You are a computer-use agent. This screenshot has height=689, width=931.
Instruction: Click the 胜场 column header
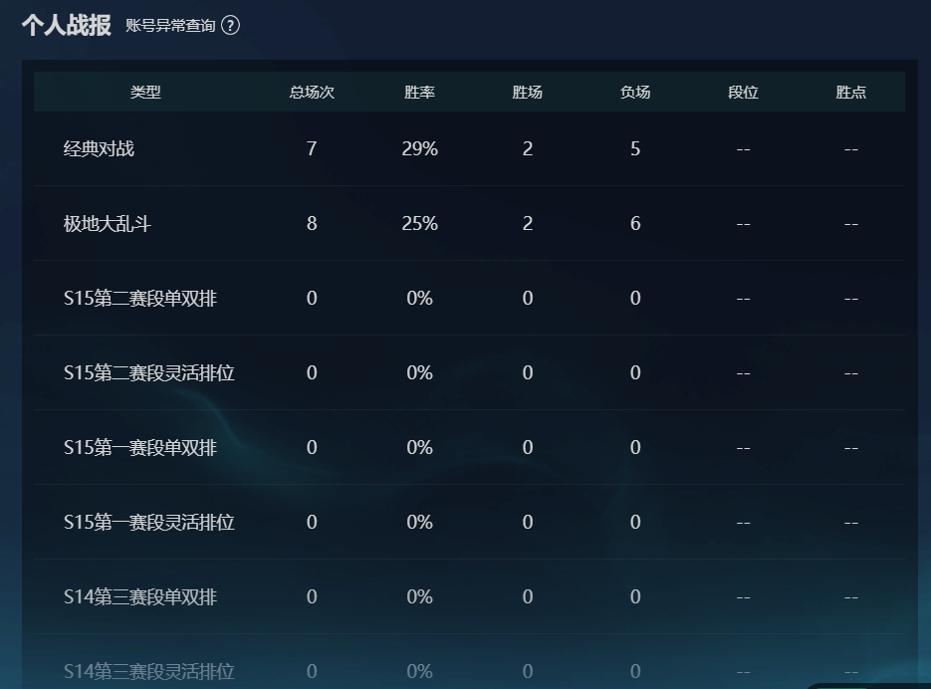point(528,92)
